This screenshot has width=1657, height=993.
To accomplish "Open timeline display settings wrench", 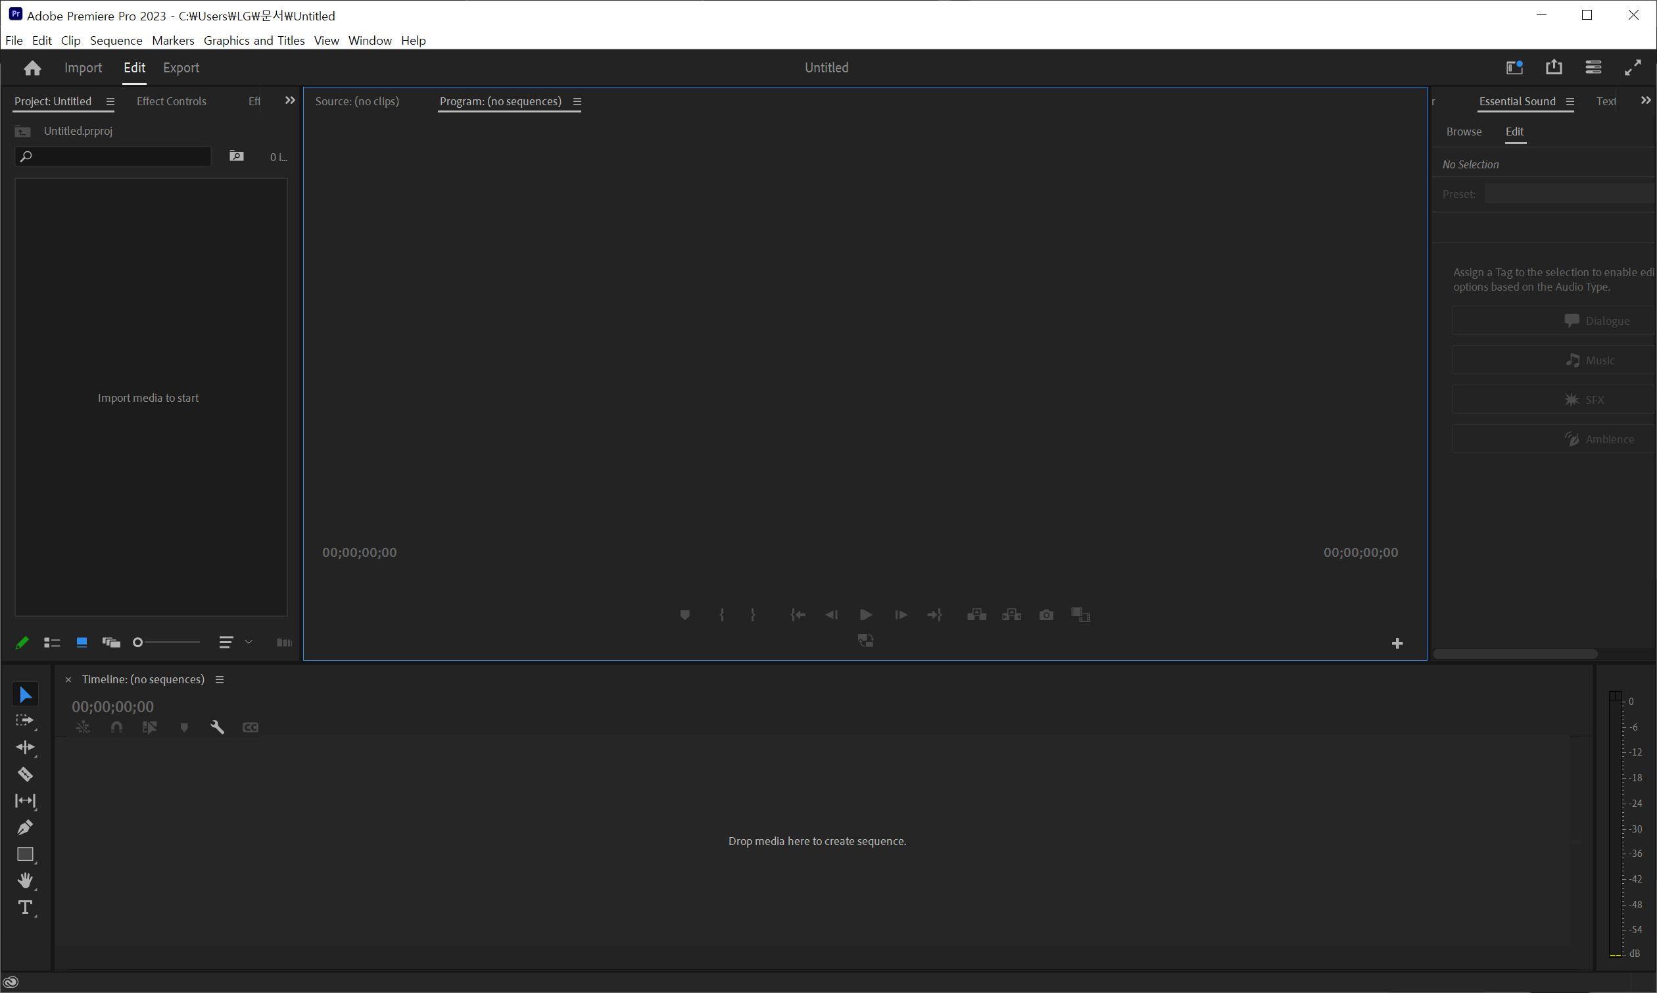I will click(217, 727).
